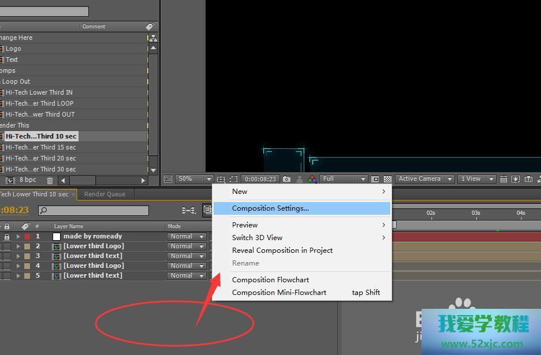Screen dimensions: 541x355
Task: Choose Composition Settings from context menu
Action: pyautogui.click(x=270, y=208)
